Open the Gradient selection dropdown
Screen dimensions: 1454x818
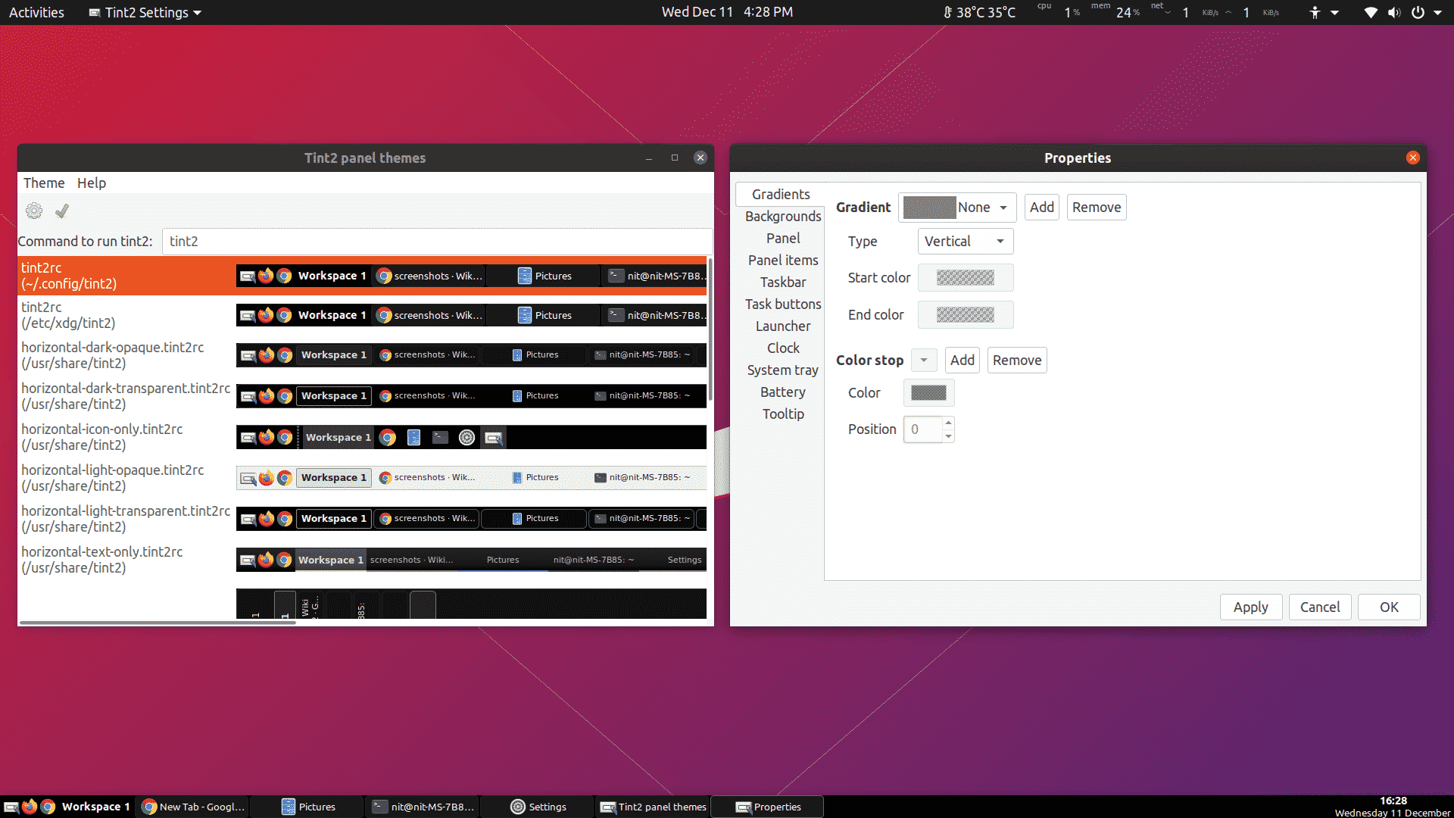point(957,208)
